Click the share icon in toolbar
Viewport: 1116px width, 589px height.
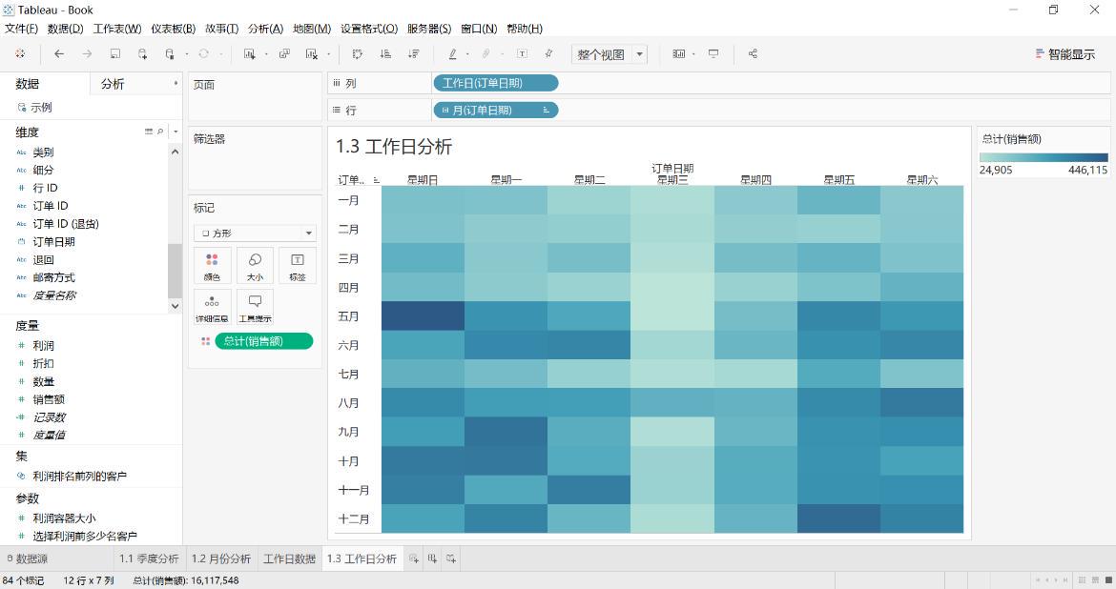point(753,54)
